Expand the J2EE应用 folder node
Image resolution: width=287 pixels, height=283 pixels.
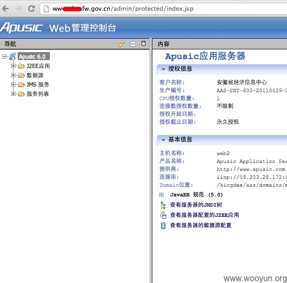tap(13, 66)
